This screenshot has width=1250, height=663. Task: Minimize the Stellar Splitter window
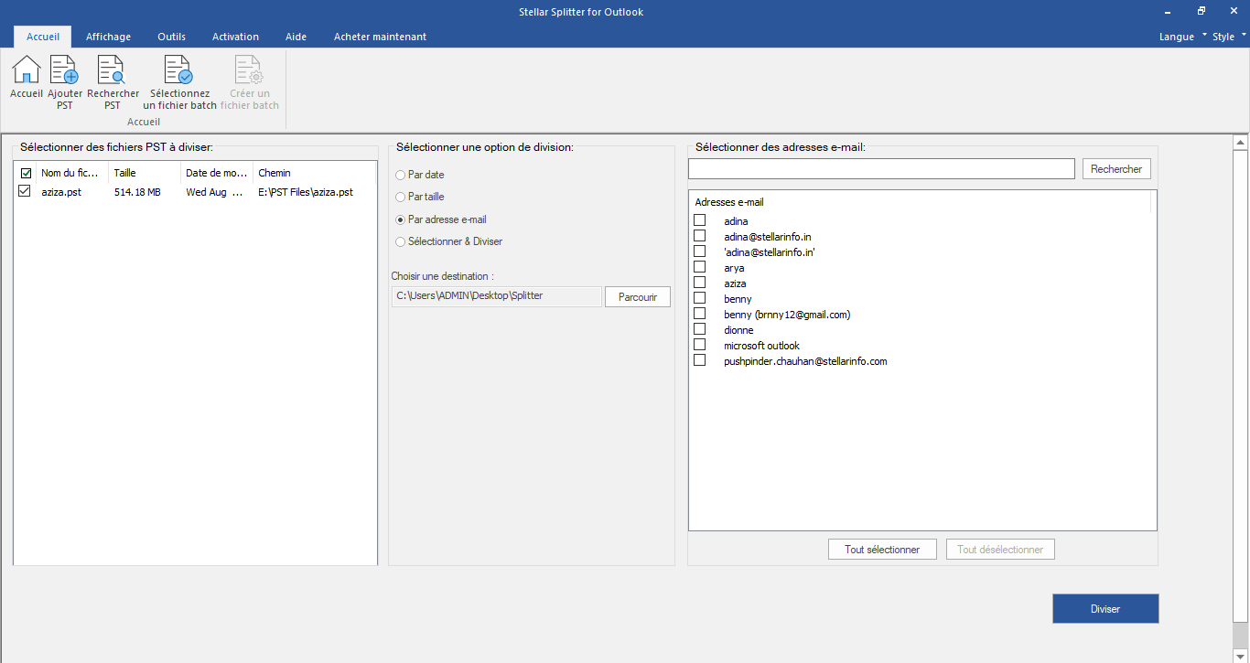pyautogui.click(x=1169, y=11)
